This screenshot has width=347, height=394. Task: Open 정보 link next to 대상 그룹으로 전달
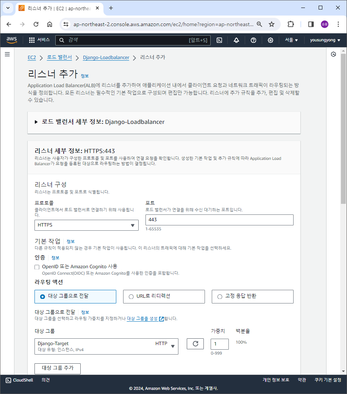(85, 312)
